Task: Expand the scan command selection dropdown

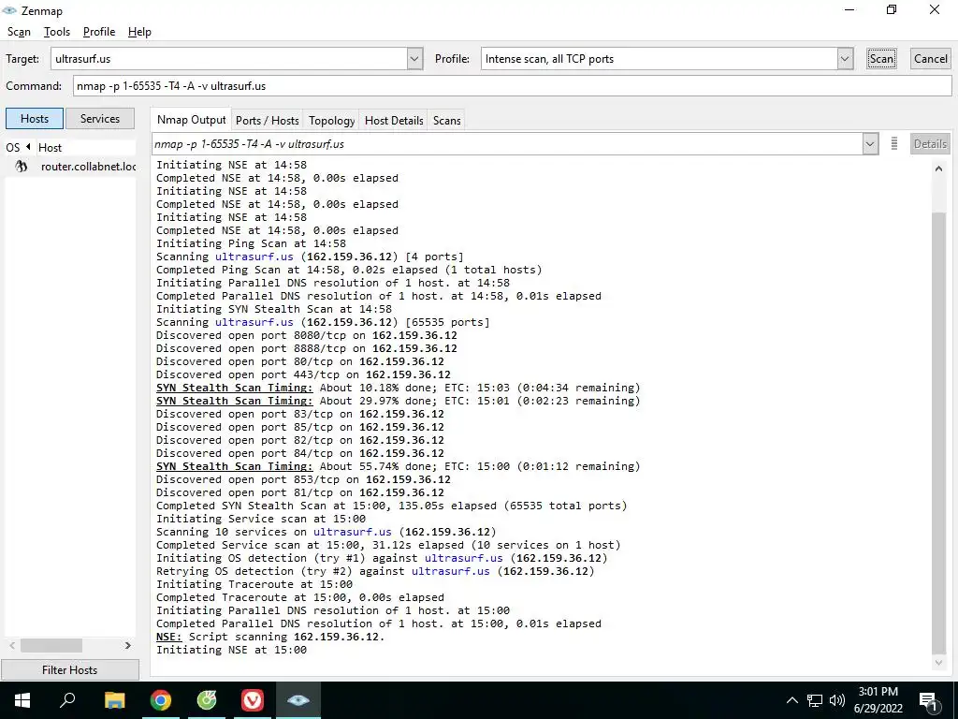Action: (869, 144)
